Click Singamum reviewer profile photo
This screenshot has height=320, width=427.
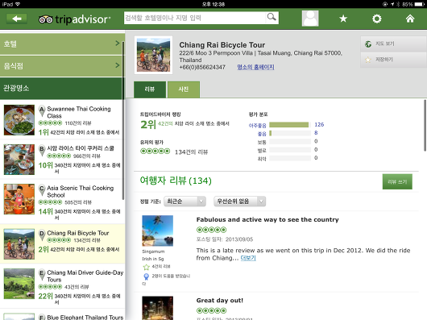[157, 231]
